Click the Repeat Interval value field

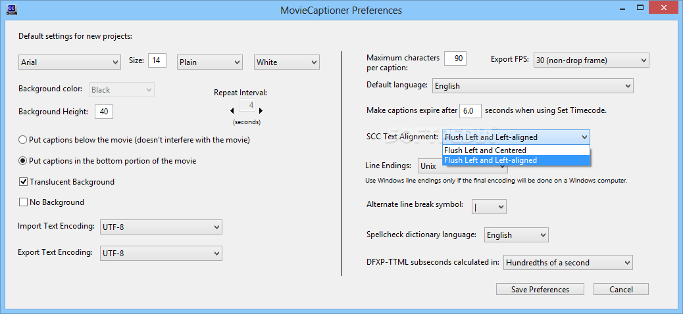point(247,105)
